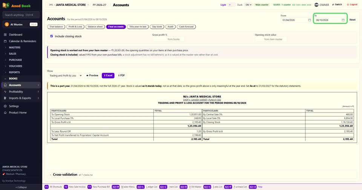Open the EN language dropdown
This screenshot has height=190, width=362.
pos(248,5)
